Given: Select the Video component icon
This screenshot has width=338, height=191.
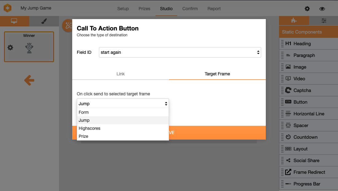Looking at the screenshot, I should pyautogui.click(x=288, y=79).
